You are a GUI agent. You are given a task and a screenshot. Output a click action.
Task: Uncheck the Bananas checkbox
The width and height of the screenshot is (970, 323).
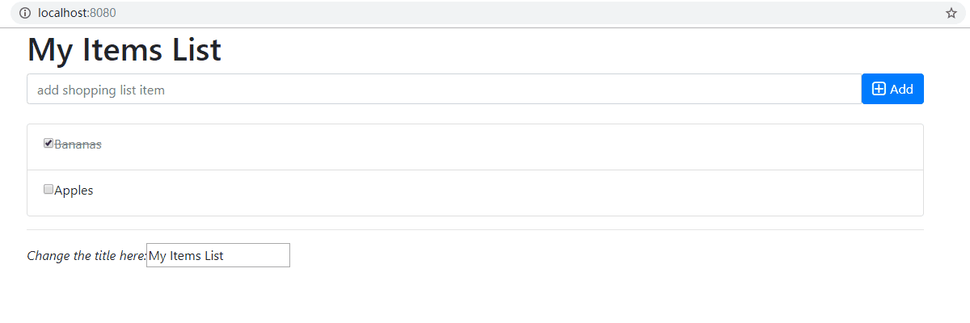(x=48, y=144)
